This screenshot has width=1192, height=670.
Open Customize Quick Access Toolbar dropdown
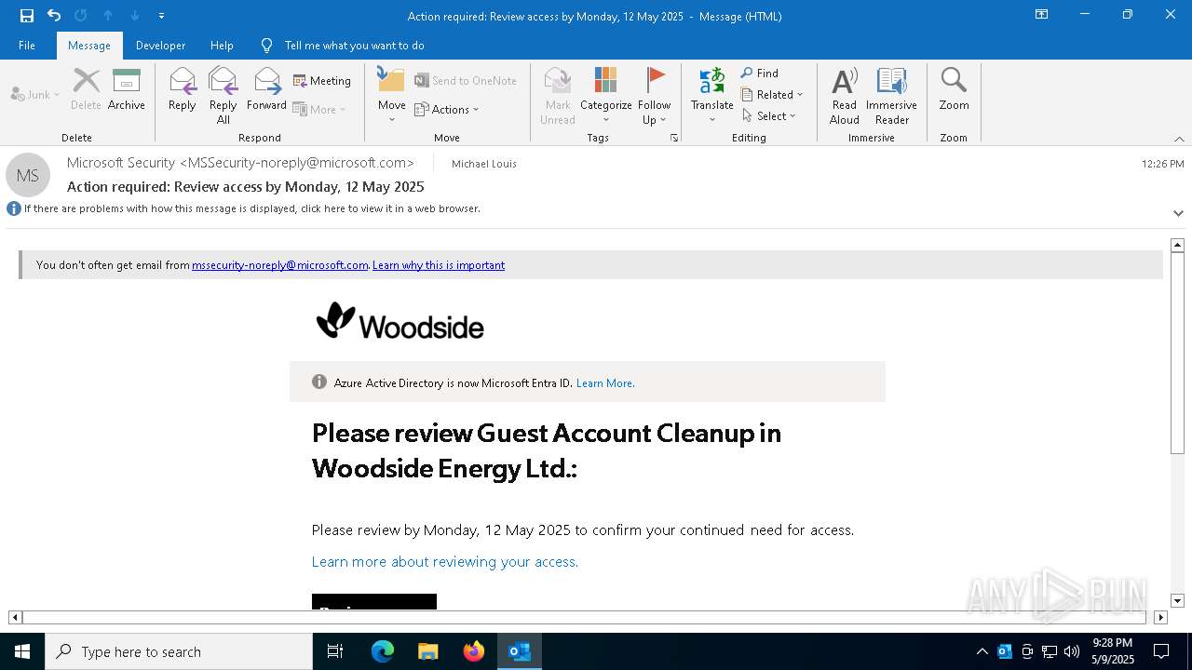pos(162,16)
